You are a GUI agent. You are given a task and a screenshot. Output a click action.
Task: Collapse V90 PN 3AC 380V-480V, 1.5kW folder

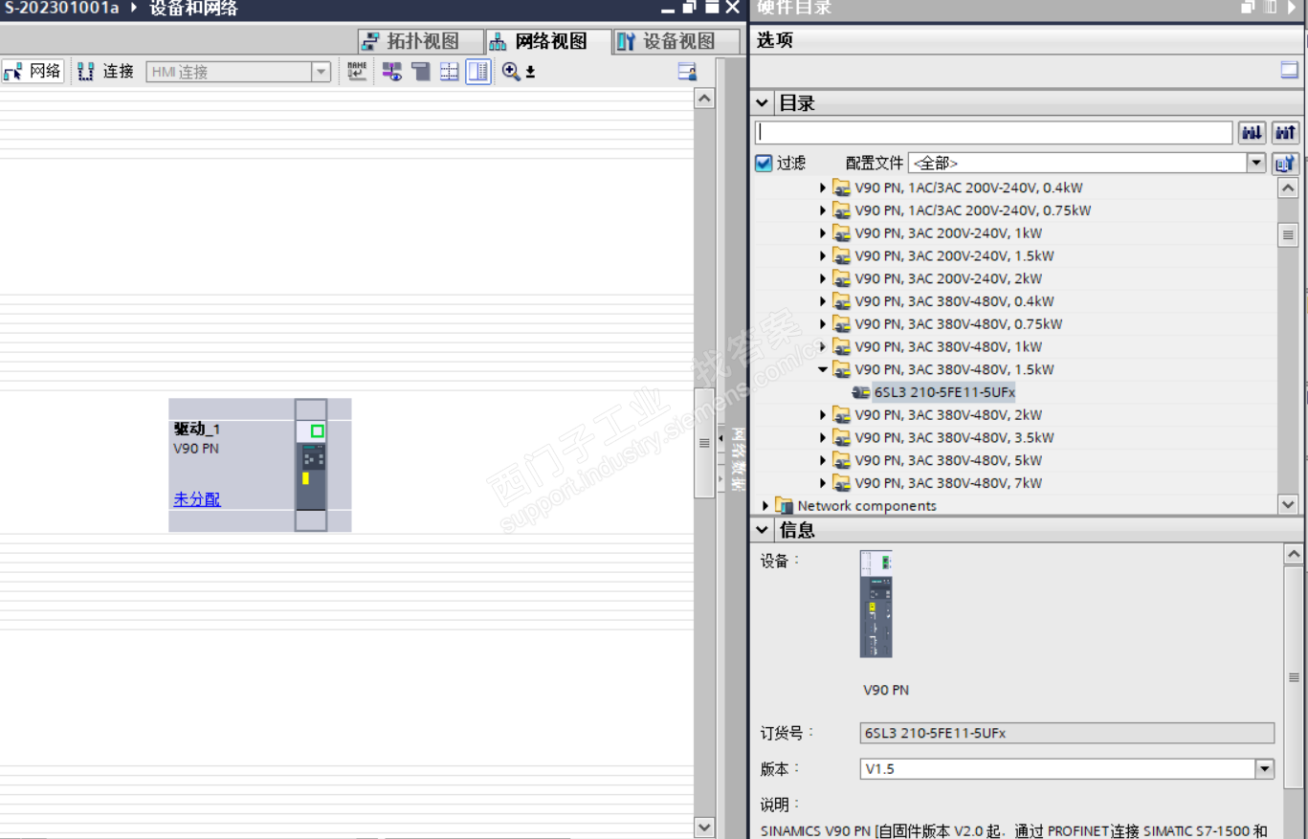point(823,369)
